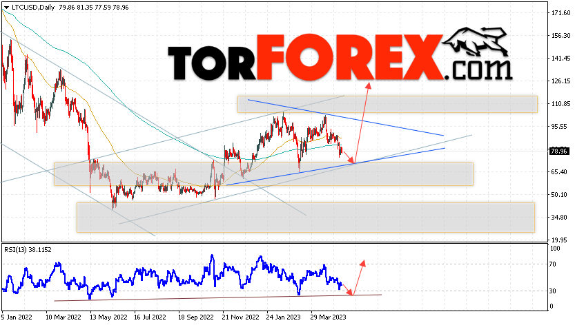Select the LTCUSD,Daily symbol title text

pos(33,8)
